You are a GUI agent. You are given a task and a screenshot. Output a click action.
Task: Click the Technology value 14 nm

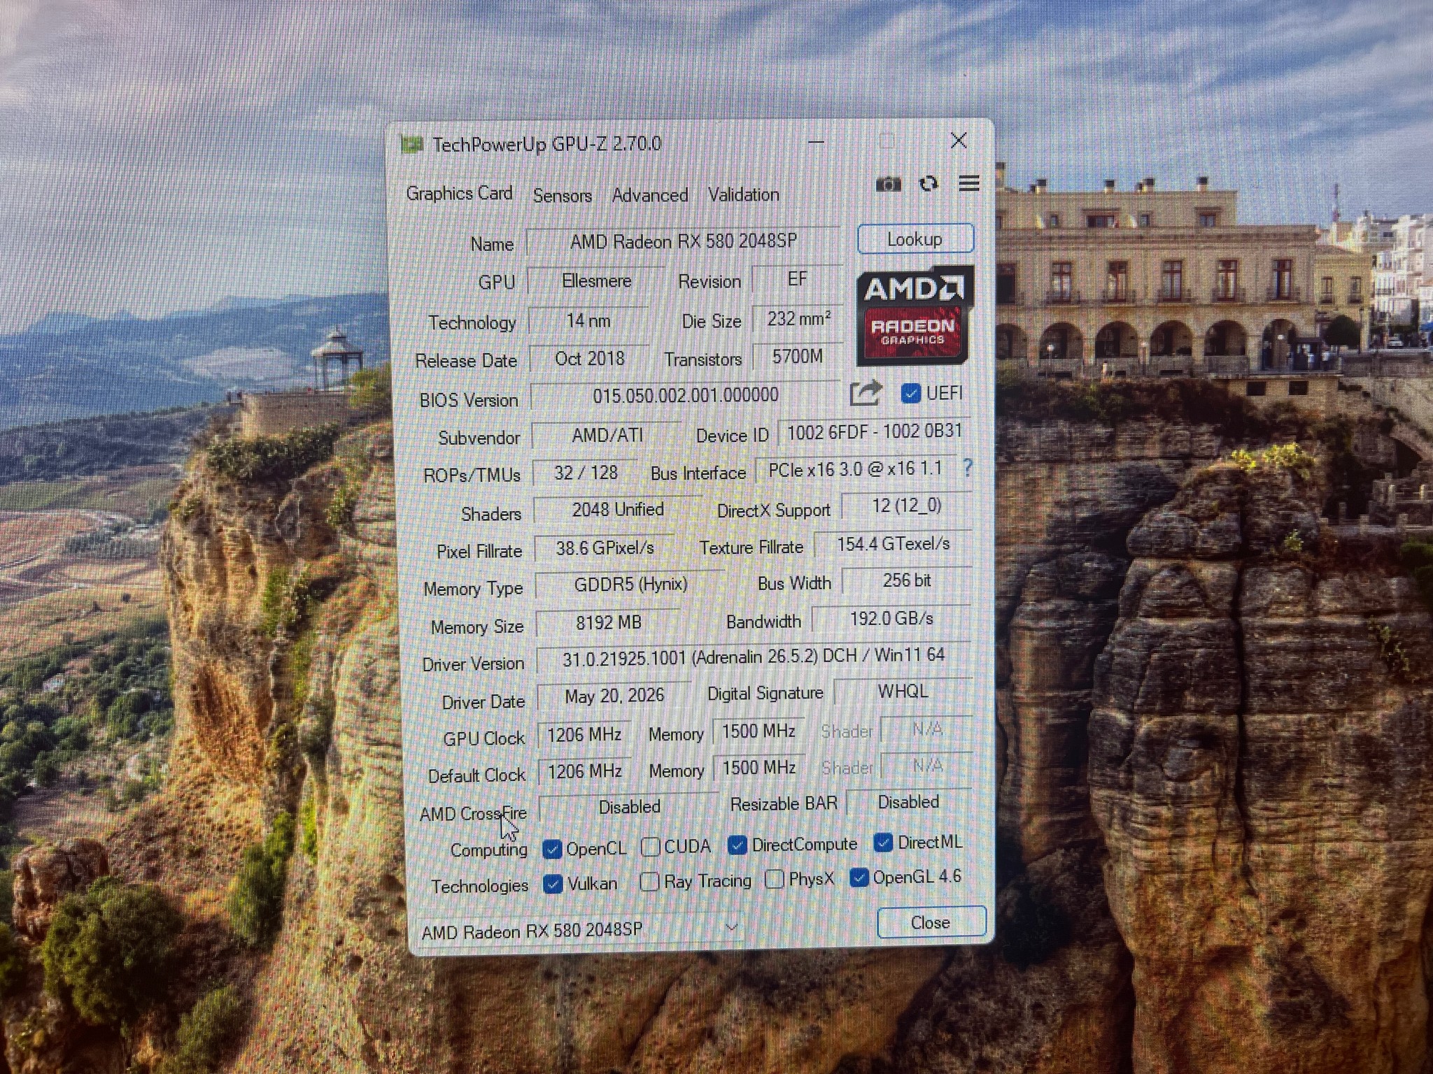pos(588,320)
